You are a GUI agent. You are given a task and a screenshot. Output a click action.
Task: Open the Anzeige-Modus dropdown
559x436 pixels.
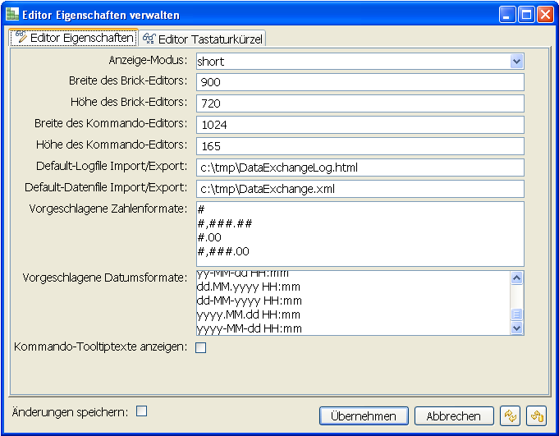516,61
